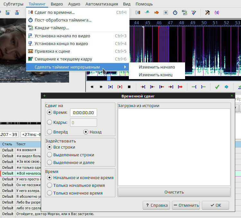The image size is (241, 218).
Task: Choose the Вперёд direction radio
Action: point(49,132)
